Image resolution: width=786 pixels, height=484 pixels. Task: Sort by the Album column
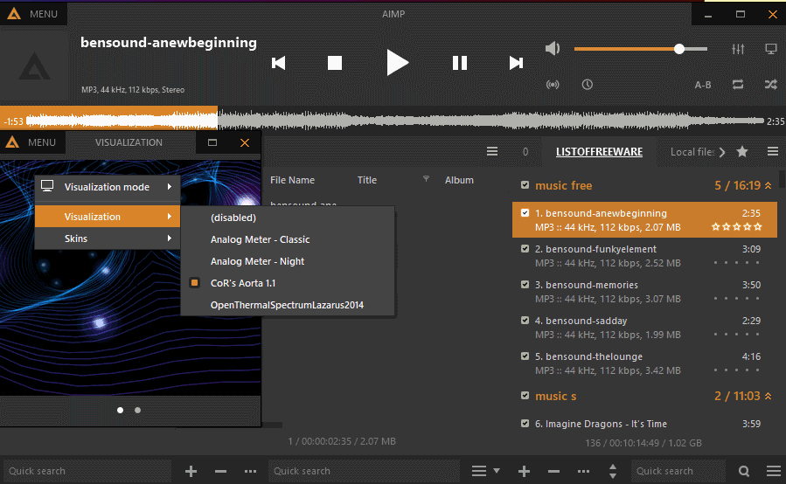pyautogui.click(x=459, y=180)
